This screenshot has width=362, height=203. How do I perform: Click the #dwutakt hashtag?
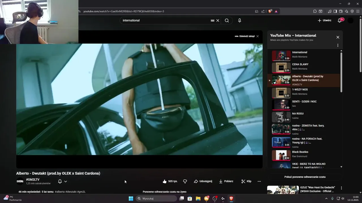71,192
